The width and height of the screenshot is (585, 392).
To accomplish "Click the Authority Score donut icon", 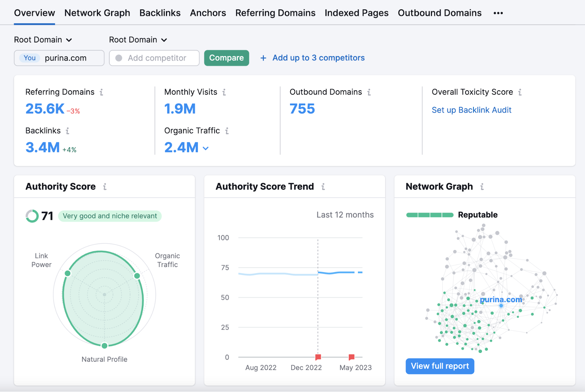I will [32, 216].
